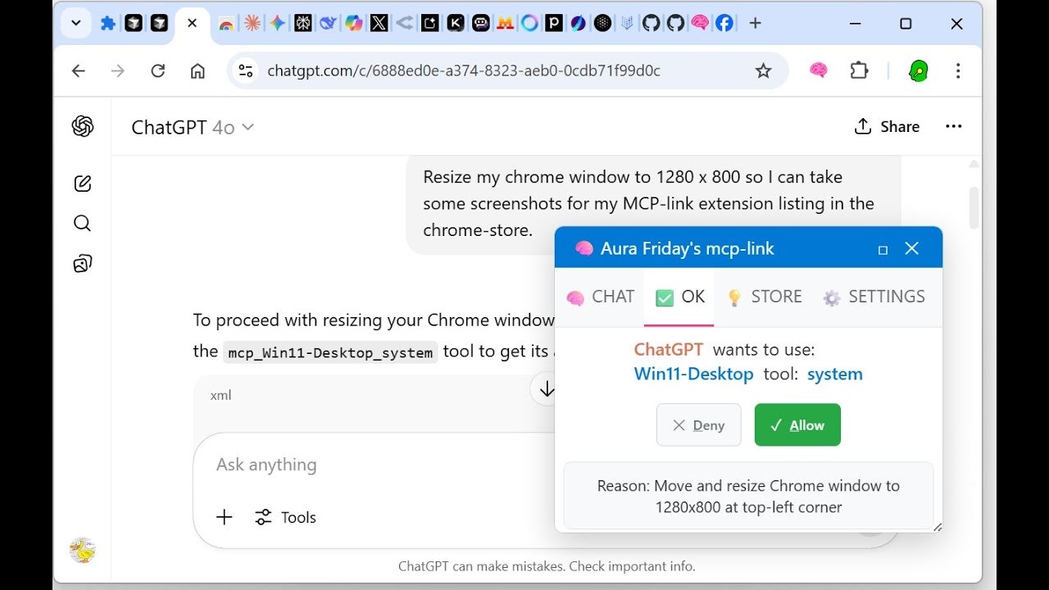The image size is (1049, 590).
Task: Click the ChatGPT logo in the sidebar
Action: tap(83, 126)
